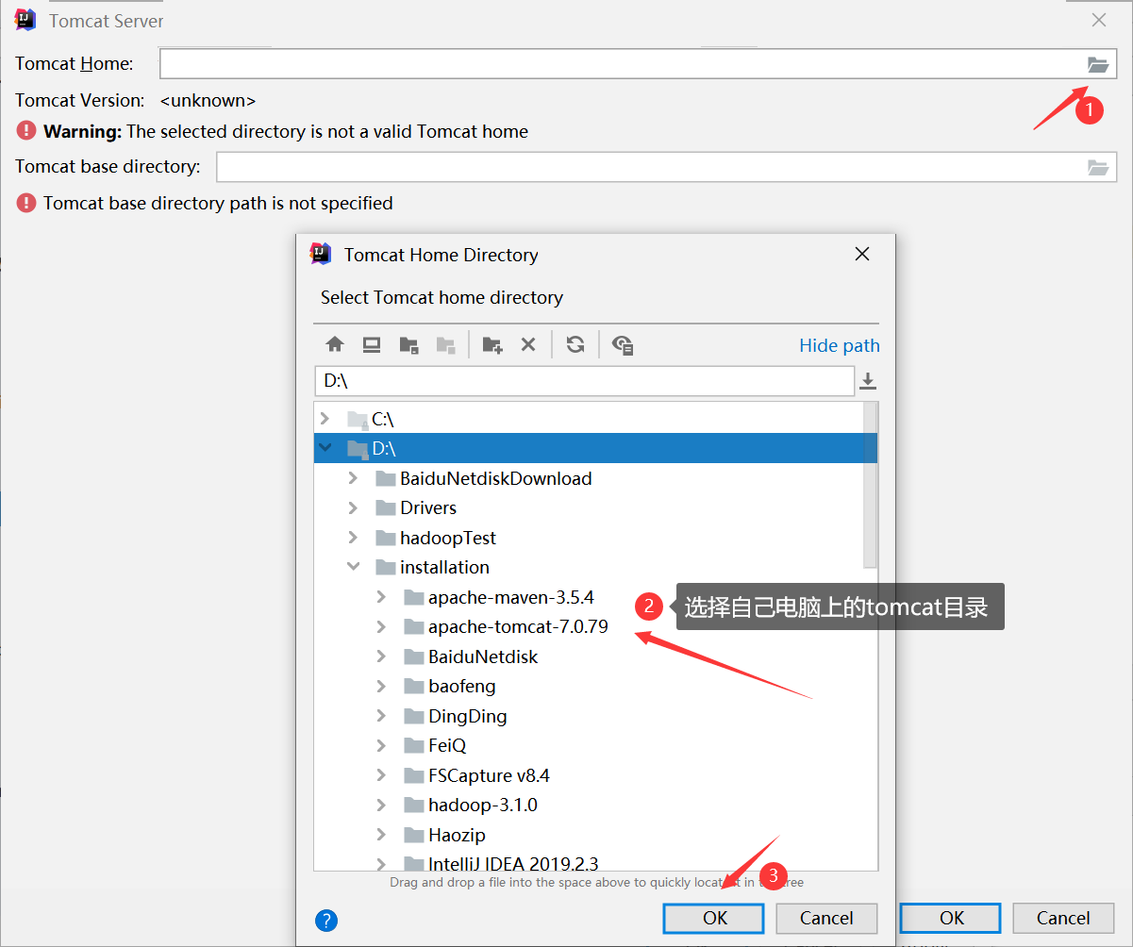Browse for Tomcat base directory folder icon
The image size is (1133, 947).
tap(1097, 167)
